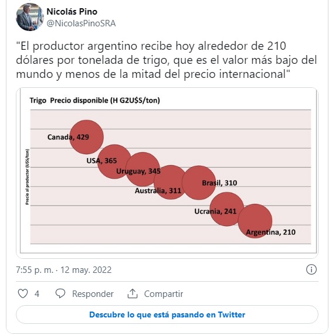Click the USA 365 bubble

pos(114,162)
